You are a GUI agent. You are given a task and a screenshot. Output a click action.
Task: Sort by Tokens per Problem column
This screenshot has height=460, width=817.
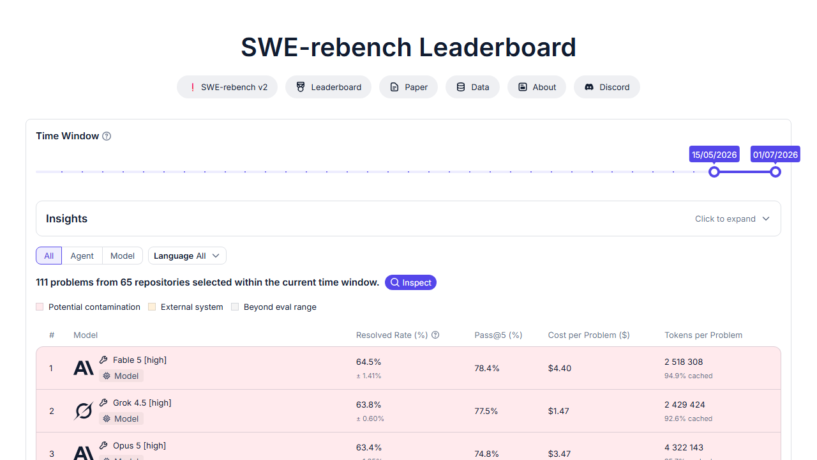click(x=703, y=335)
